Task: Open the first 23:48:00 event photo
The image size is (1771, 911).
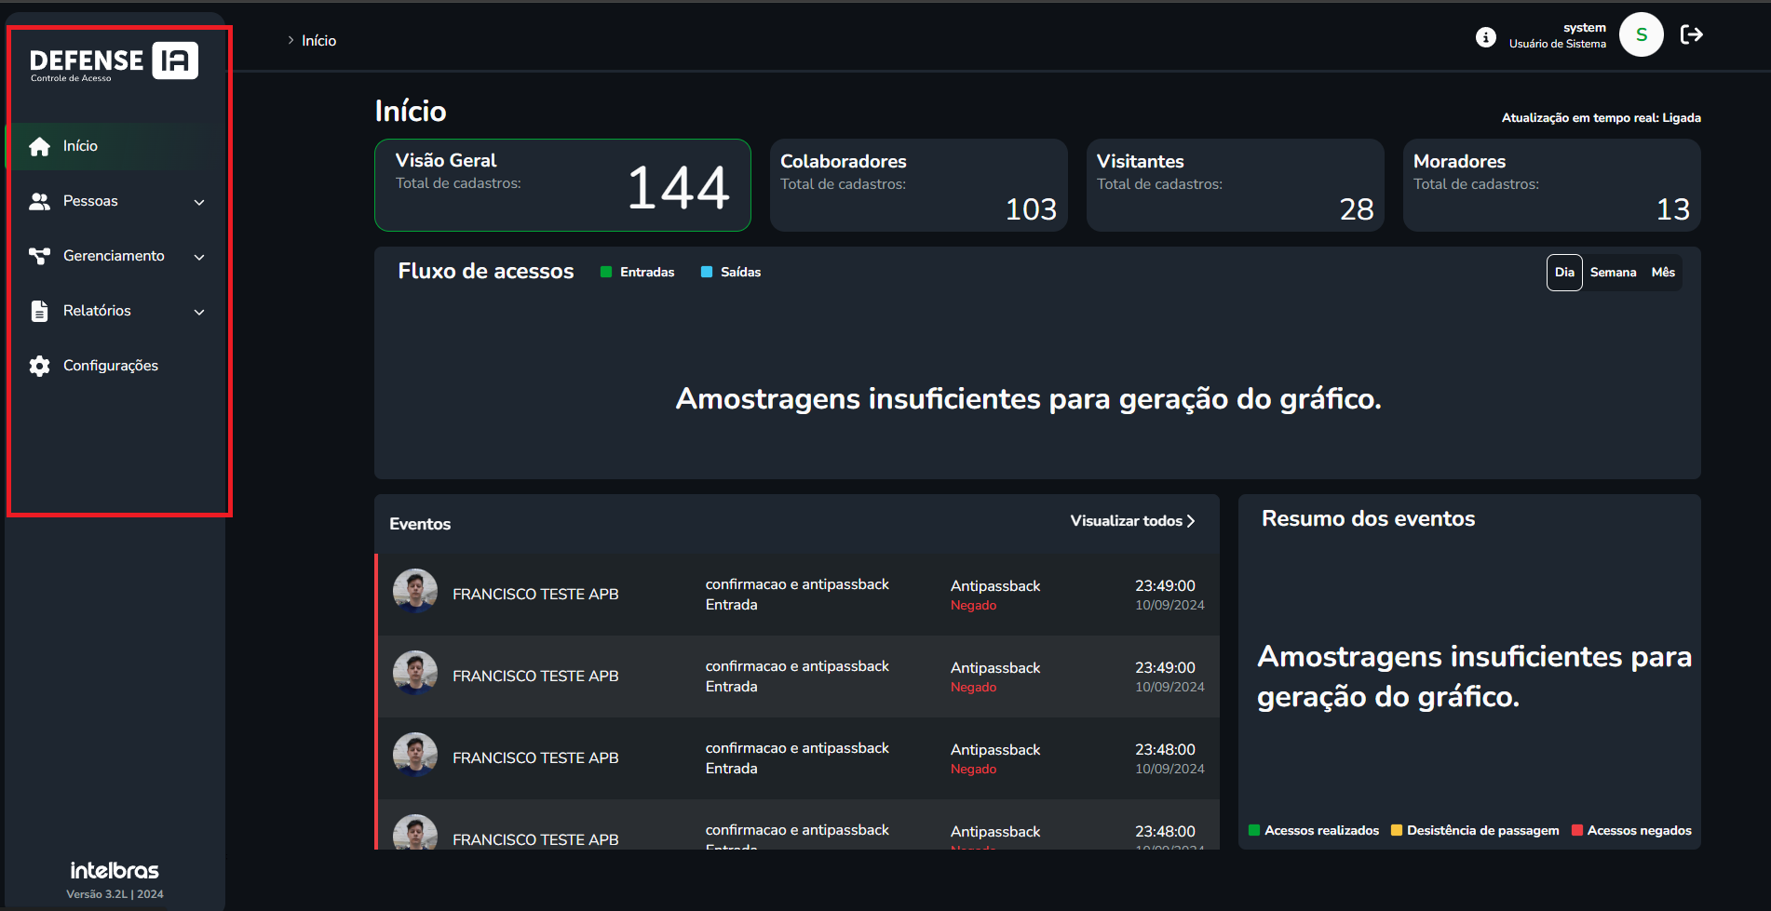Action: 415,755
